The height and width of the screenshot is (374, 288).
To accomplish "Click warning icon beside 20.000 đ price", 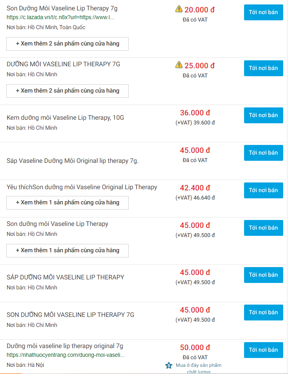I will pyautogui.click(x=179, y=9).
